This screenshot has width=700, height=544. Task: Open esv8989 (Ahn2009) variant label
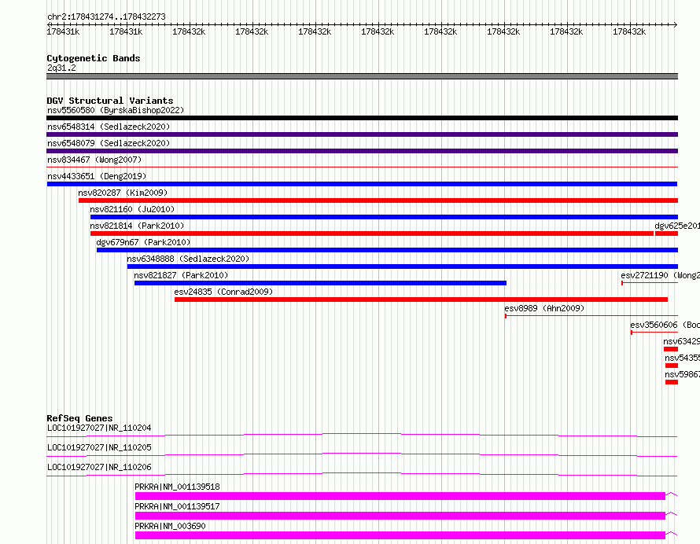544,308
